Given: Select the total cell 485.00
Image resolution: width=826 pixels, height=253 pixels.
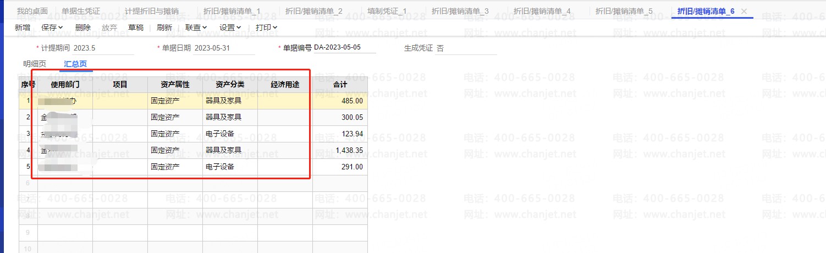Looking at the screenshot, I should 340,101.
